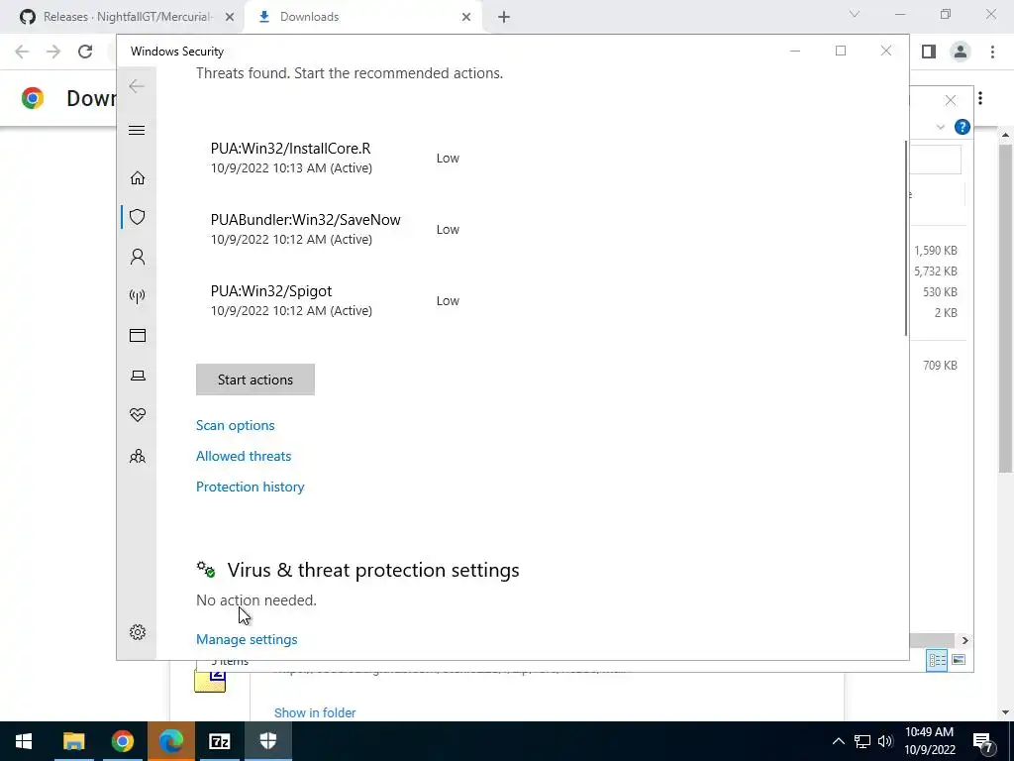Open Manage settings link

[247, 639]
